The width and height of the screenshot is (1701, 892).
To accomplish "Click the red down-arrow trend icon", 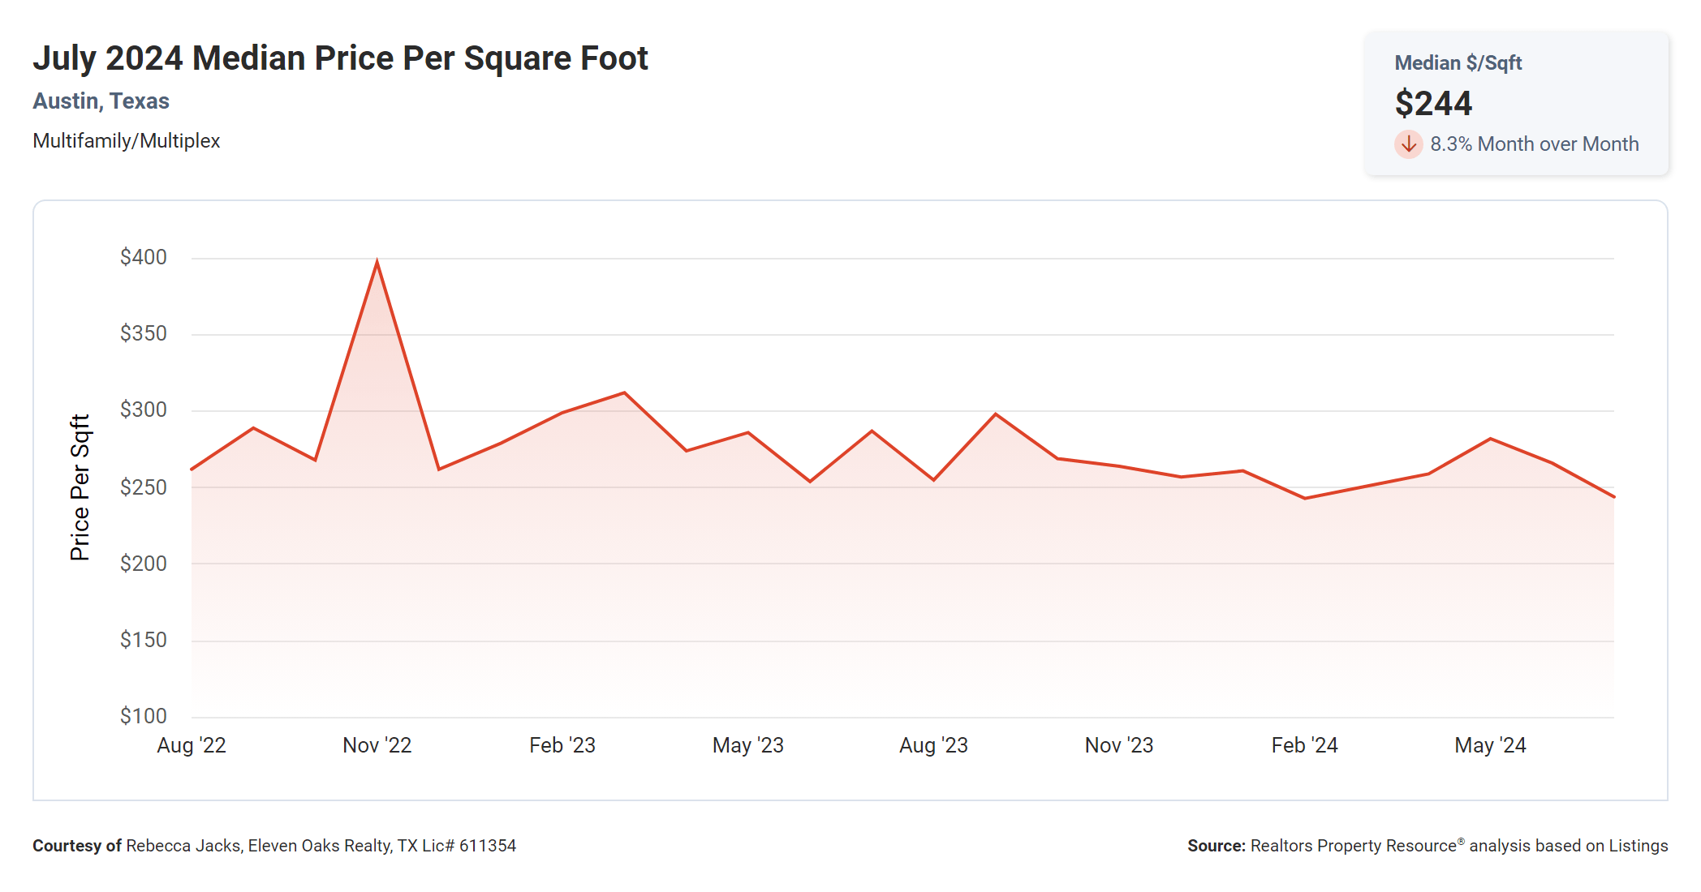I will (1408, 144).
